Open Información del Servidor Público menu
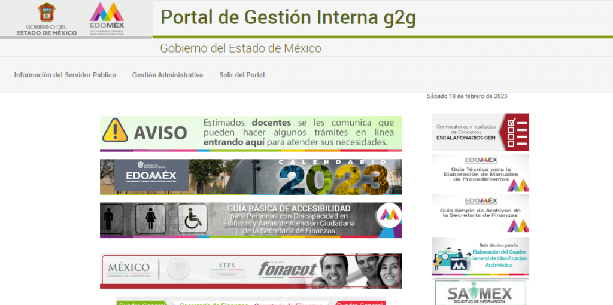This screenshot has height=305, width=613. 65,75
